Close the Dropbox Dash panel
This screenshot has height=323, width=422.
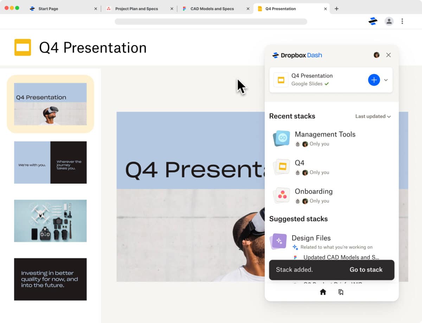coord(389,55)
